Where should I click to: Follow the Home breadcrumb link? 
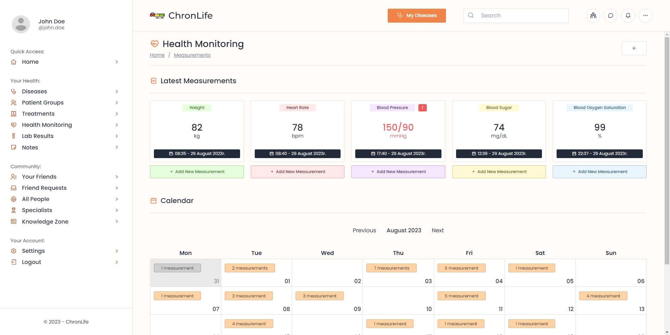157,55
